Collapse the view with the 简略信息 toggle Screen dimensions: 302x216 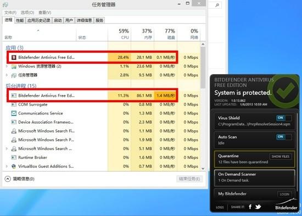[x=19, y=179]
